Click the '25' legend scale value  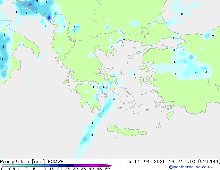[67, 169]
